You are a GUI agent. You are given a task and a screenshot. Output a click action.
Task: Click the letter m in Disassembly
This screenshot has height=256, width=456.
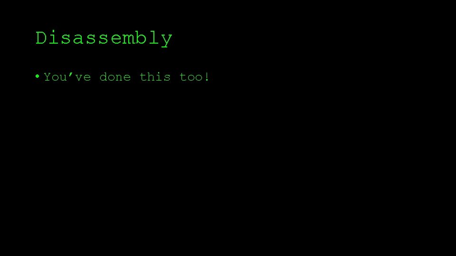tap(129, 39)
